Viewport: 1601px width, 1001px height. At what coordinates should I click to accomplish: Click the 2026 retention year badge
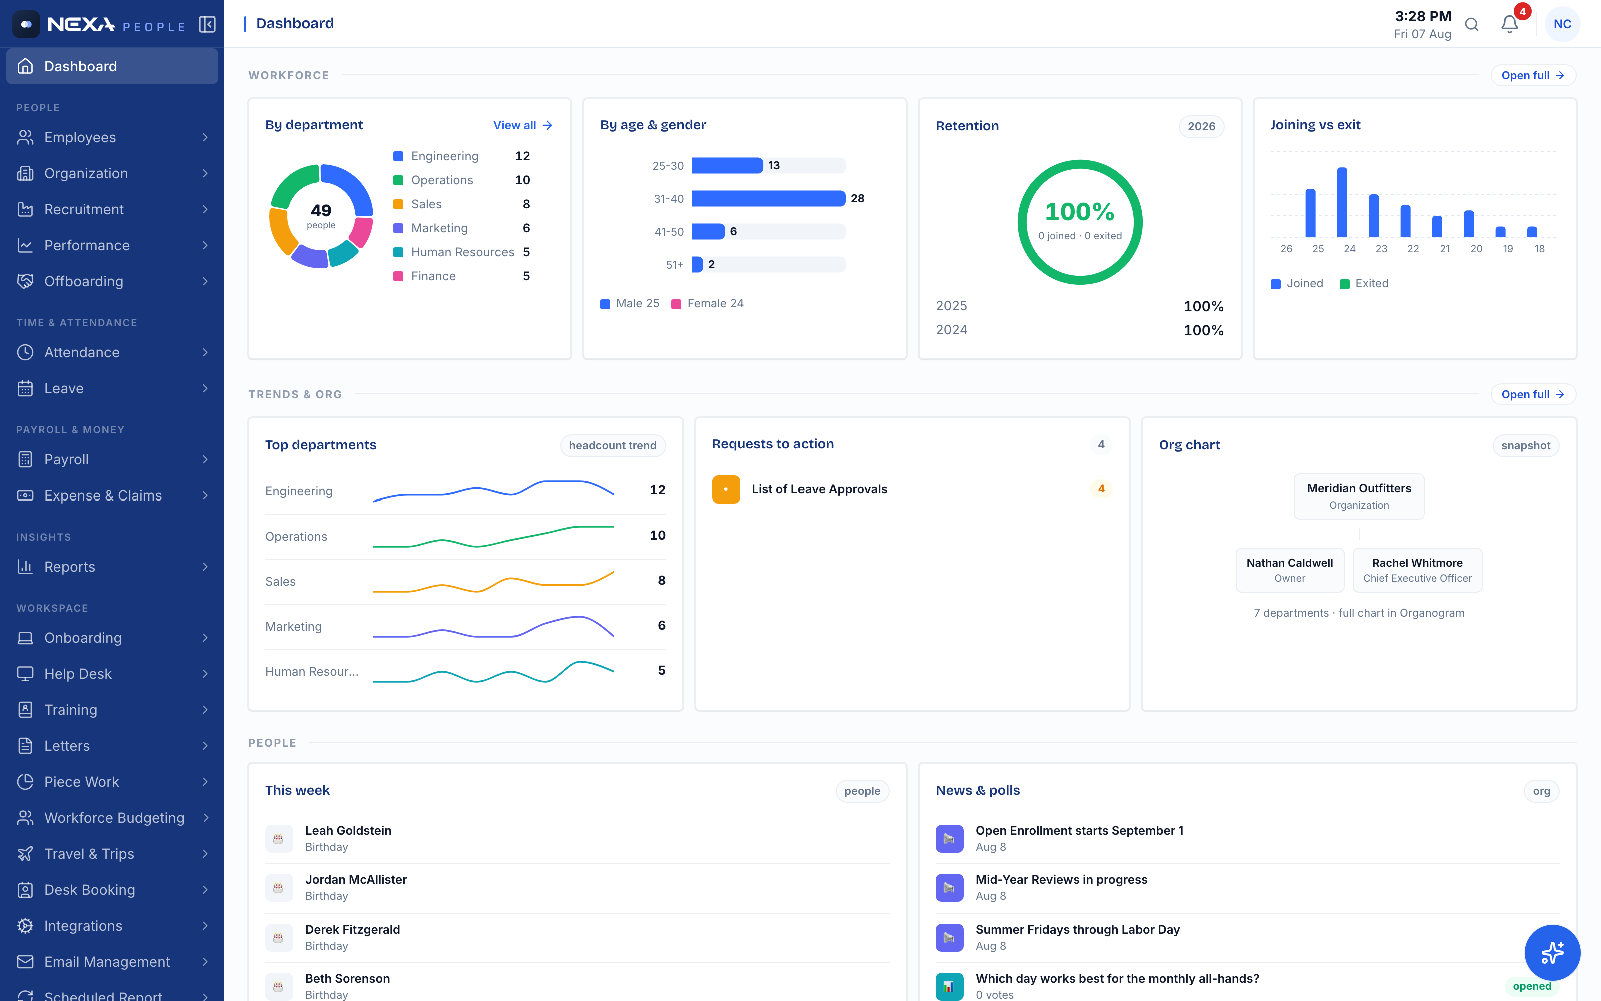click(1201, 127)
